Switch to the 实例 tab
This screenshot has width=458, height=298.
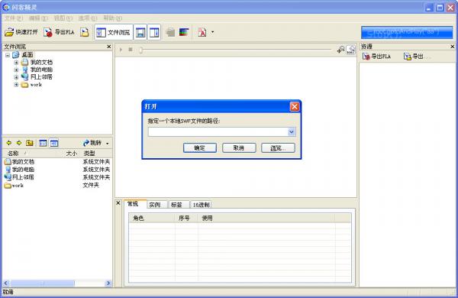click(155, 205)
